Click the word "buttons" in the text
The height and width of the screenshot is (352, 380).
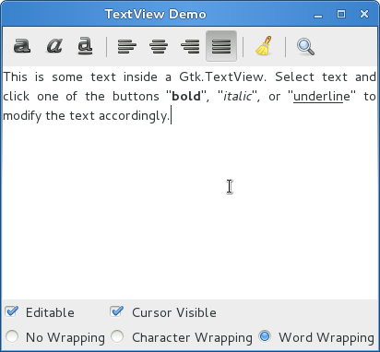tap(136, 96)
